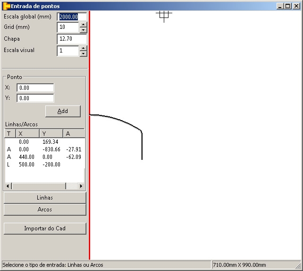Click the Chapa input field
Image resolution: width=303 pixels, height=271 pixels.
(72, 39)
